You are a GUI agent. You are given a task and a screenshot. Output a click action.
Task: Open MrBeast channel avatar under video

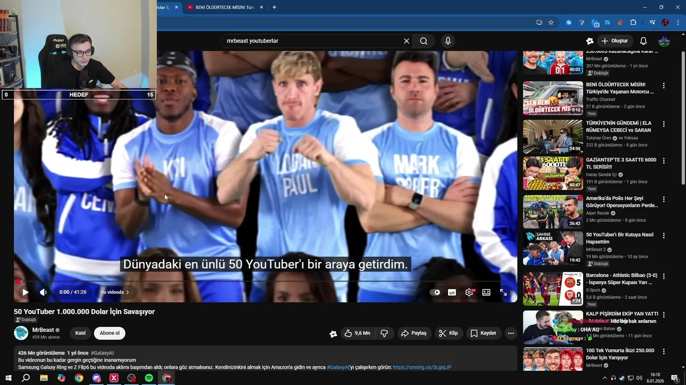coord(21,333)
